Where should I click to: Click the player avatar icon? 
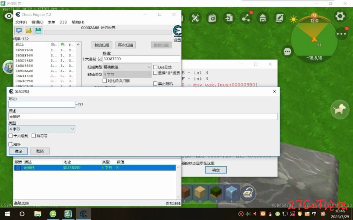[x=8, y=67]
